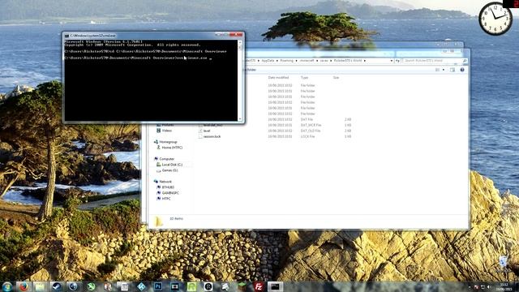Viewport: 519px width, 292px height.
Task: Open Photoshop taskbar icon
Action: click(x=158, y=286)
